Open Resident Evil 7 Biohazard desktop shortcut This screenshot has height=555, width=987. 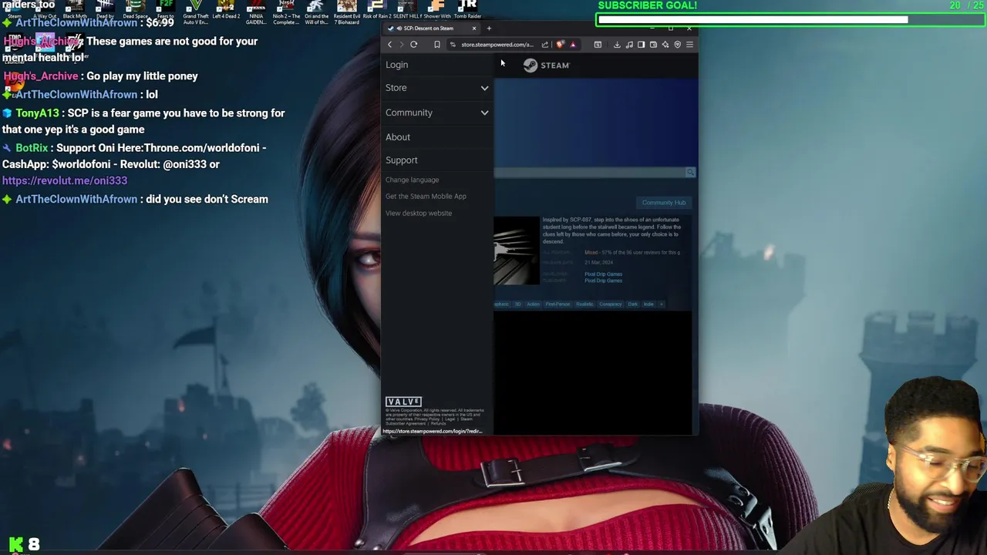(346, 12)
